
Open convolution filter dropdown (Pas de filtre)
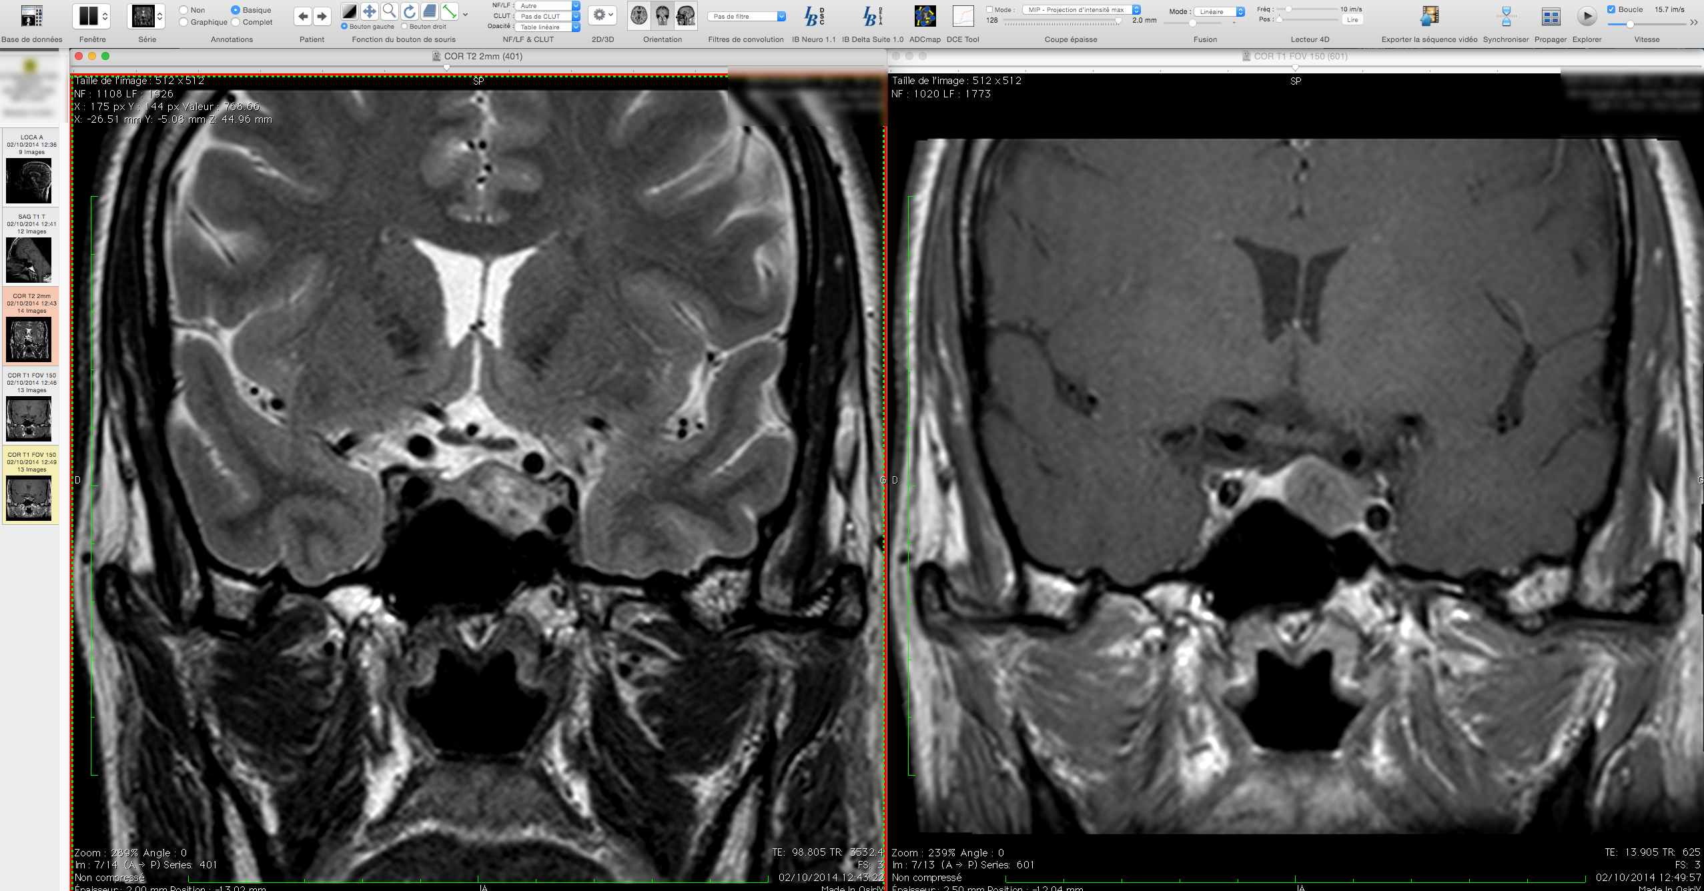[x=747, y=16]
